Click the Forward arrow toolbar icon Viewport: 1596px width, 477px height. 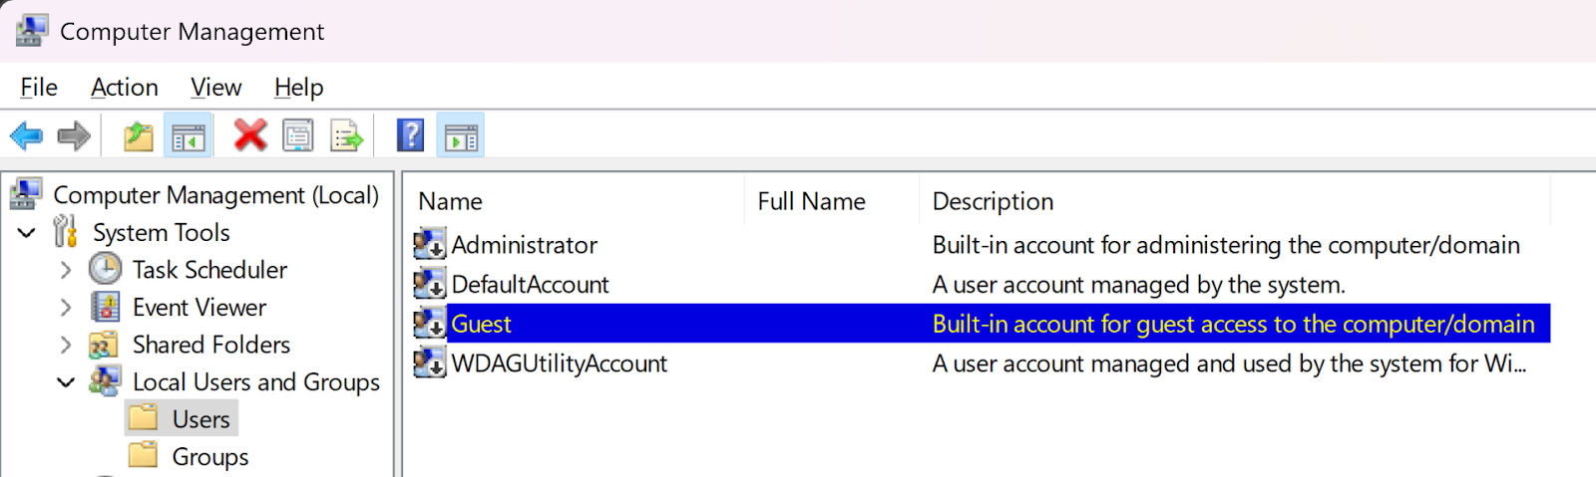coord(74,135)
